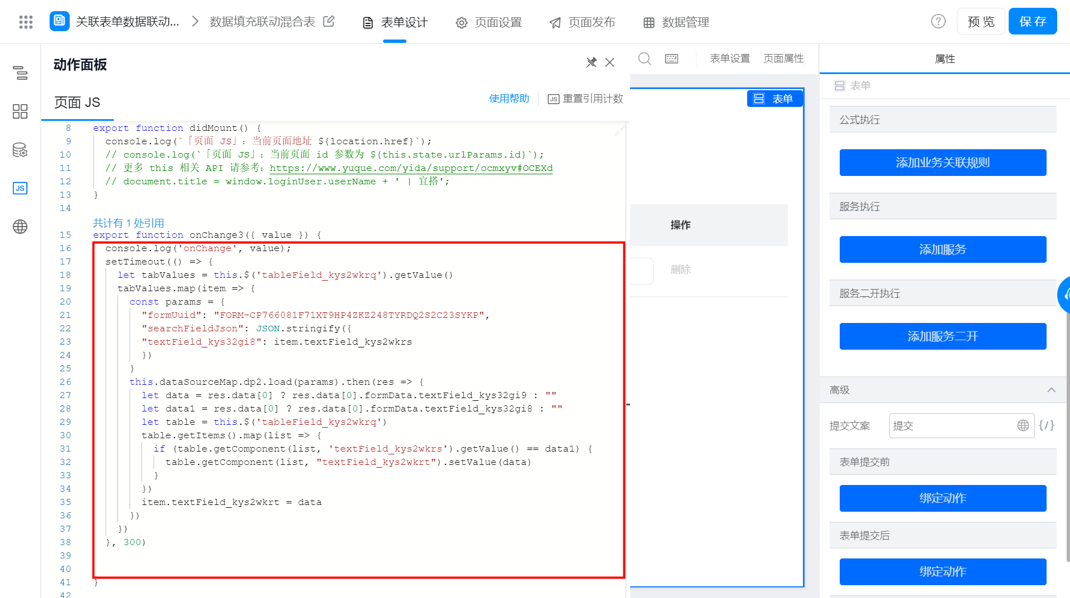Switch to 页面设置 tab

488,22
